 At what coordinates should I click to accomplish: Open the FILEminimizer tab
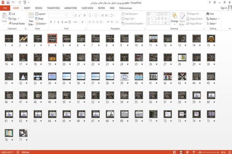click(x=125, y=8)
